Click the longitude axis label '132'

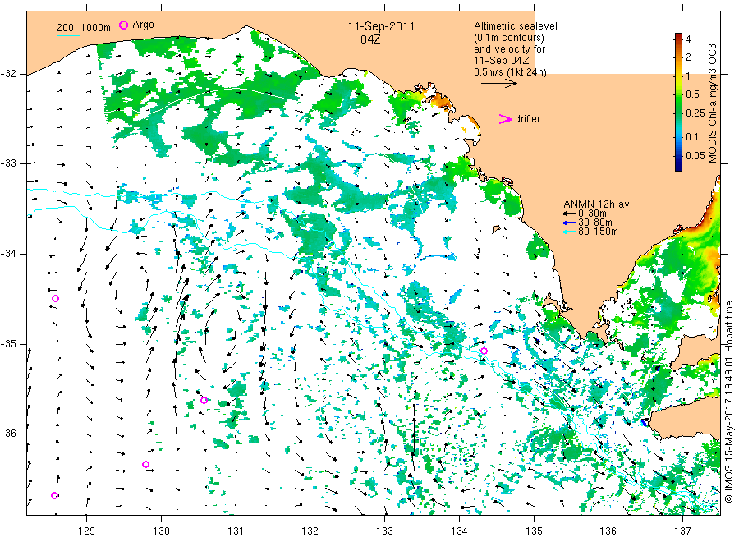(x=310, y=531)
